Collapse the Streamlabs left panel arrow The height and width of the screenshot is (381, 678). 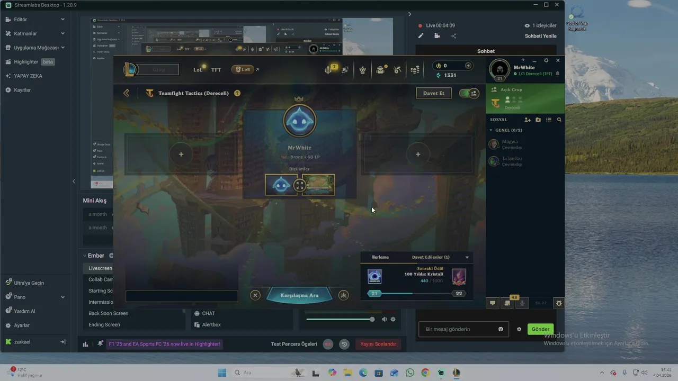click(74, 182)
